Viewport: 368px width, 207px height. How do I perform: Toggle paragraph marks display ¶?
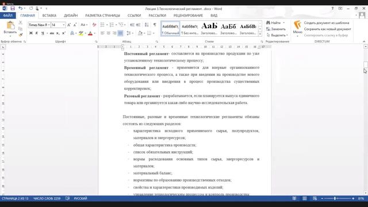pos(155,25)
